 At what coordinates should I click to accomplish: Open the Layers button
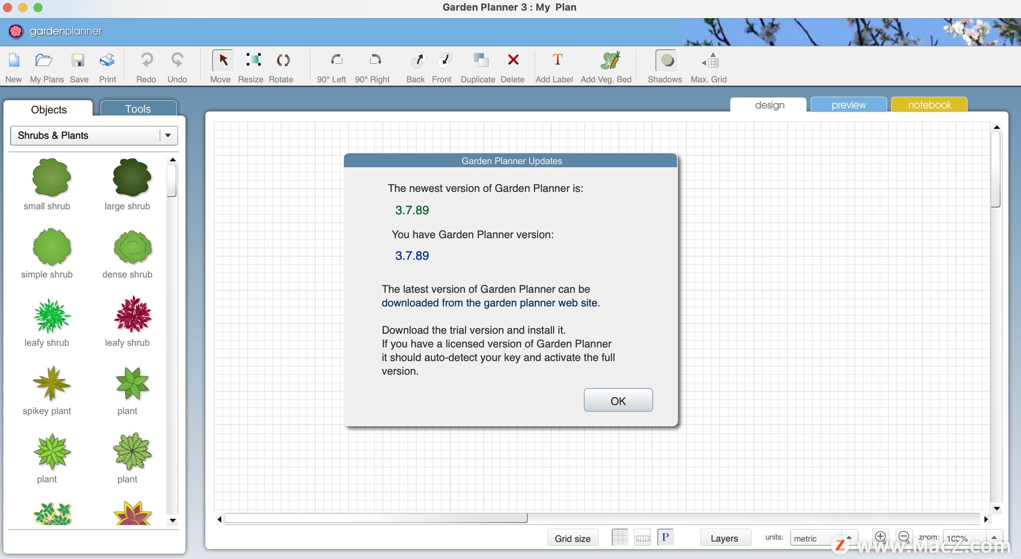725,538
